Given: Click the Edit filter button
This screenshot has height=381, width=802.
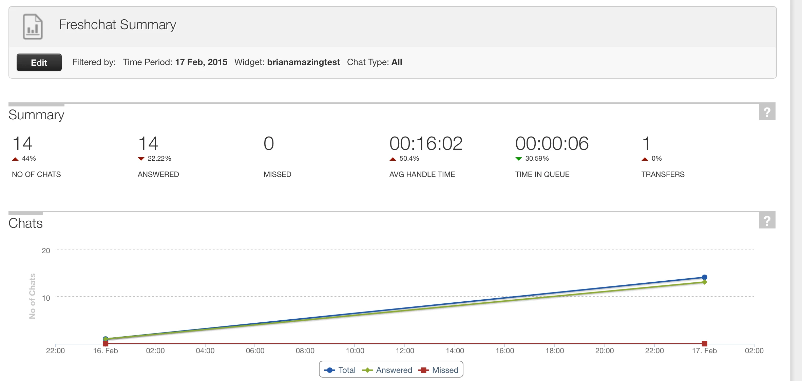Looking at the screenshot, I should point(39,62).
